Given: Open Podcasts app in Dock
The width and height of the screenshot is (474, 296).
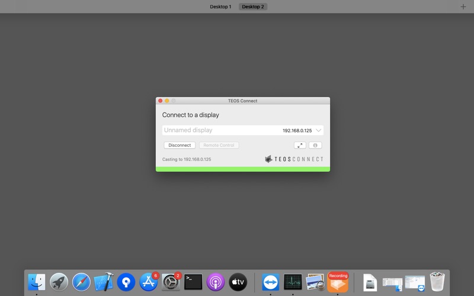Looking at the screenshot, I should tap(216, 282).
